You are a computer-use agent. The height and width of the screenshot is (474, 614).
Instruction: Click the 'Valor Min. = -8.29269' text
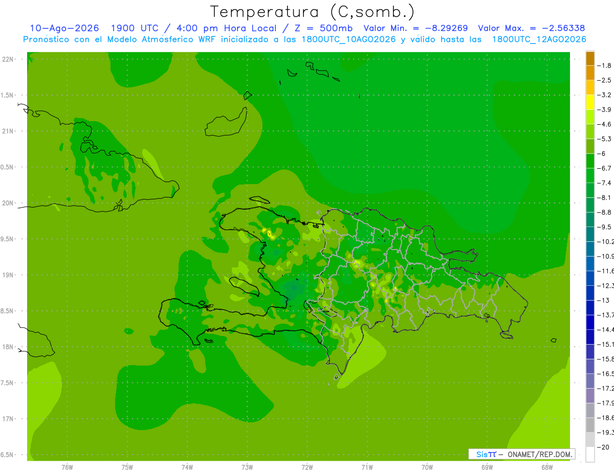click(415, 28)
